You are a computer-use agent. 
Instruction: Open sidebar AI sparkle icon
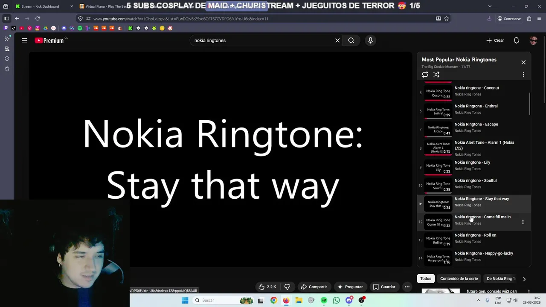coord(7,38)
